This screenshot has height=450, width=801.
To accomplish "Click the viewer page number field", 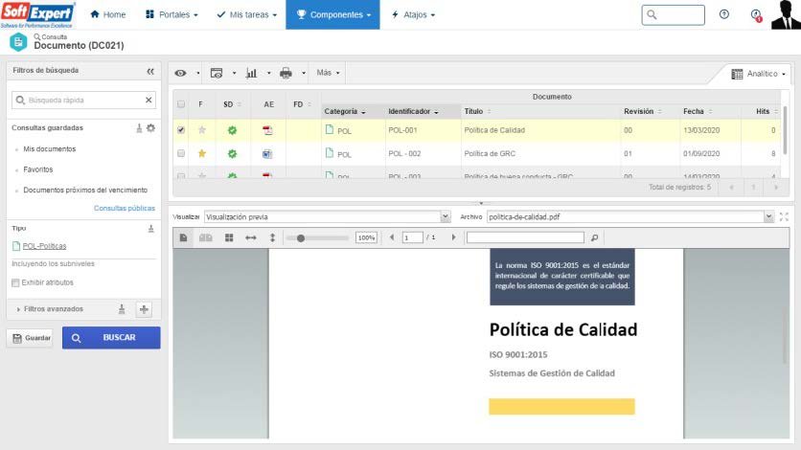I will [x=412, y=237].
